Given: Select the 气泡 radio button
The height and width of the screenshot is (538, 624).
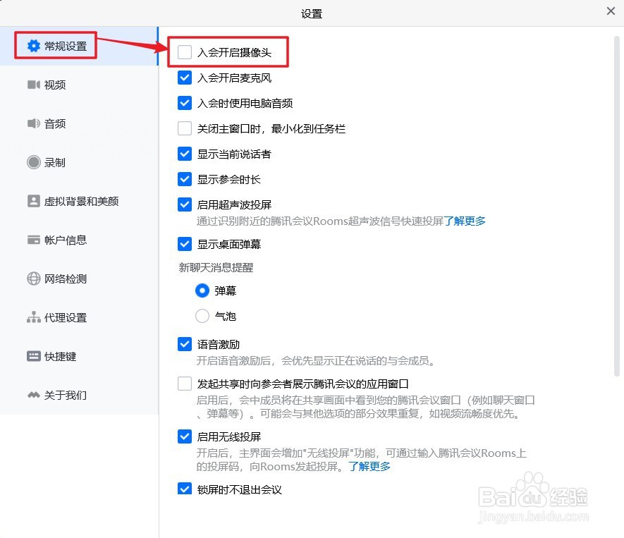Looking at the screenshot, I should click(x=202, y=316).
